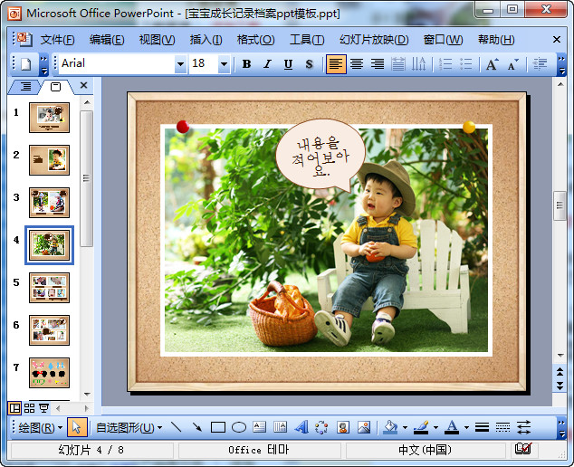574x467 pixels.
Task: Increase the font size
Action: click(493, 64)
